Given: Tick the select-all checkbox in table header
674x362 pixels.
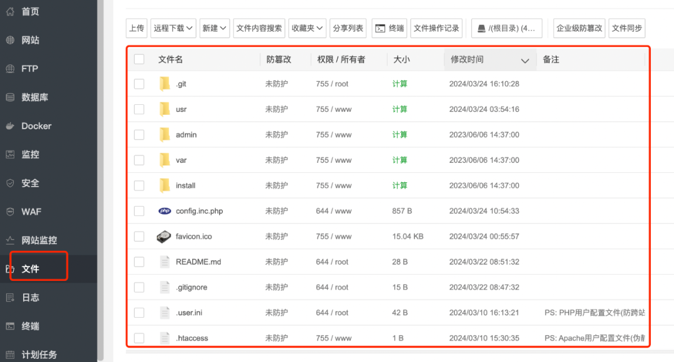Looking at the screenshot, I should (x=139, y=59).
